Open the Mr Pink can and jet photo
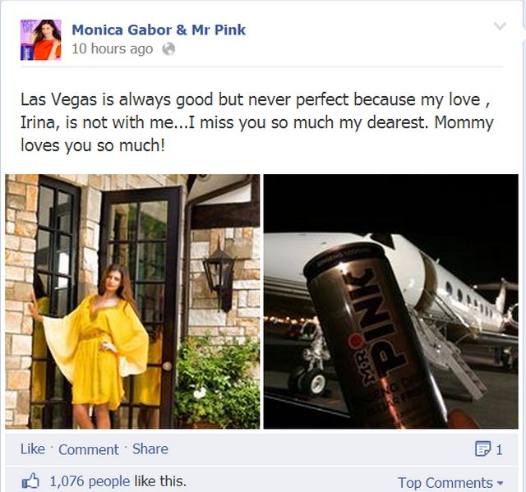This screenshot has width=526, height=492. click(391, 301)
